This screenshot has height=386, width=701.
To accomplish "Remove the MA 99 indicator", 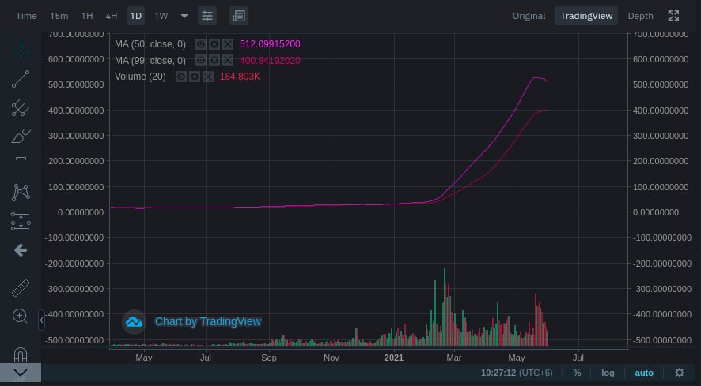I will [228, 60].
